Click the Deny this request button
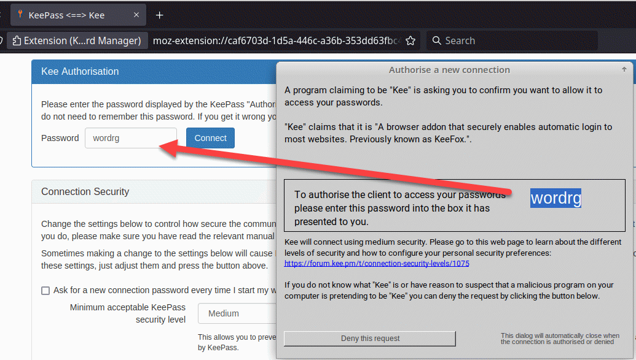Screen dimensions: 636x360 370,339
